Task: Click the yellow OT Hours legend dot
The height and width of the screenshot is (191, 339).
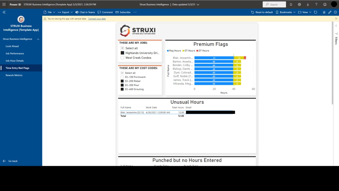Action: pos(183,51)
